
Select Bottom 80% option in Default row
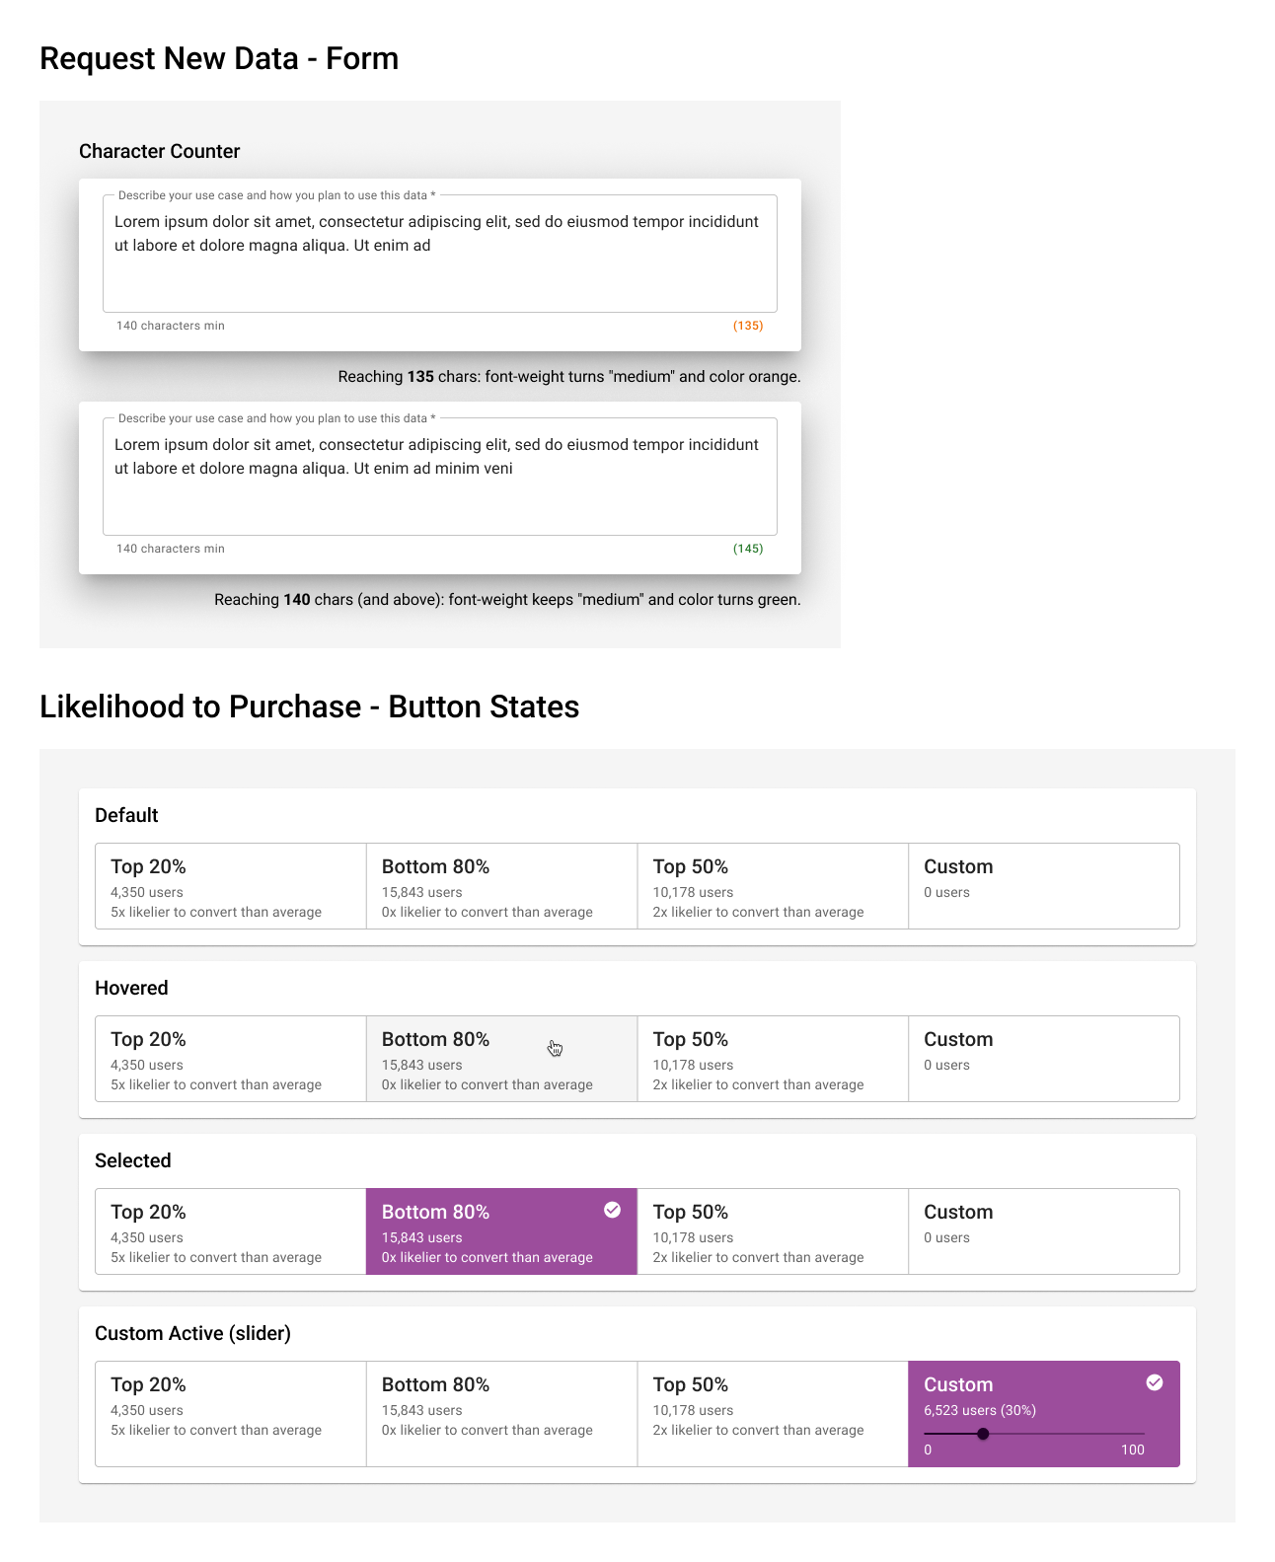pos(502,886)
